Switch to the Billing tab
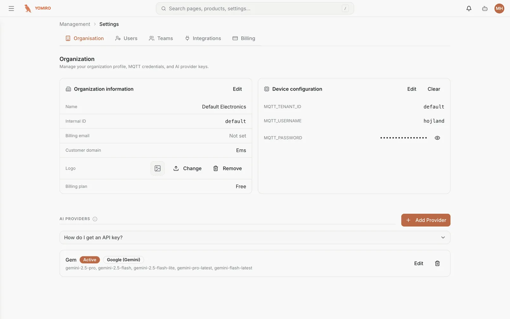 point(244,38)
